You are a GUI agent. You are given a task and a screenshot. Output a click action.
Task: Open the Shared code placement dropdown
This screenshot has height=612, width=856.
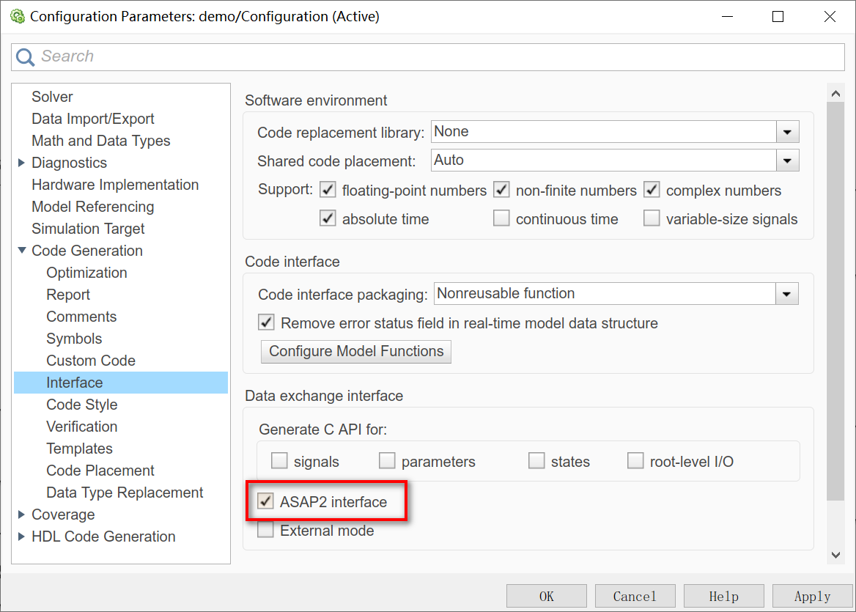pyautogui.click(x=787, y=161)
